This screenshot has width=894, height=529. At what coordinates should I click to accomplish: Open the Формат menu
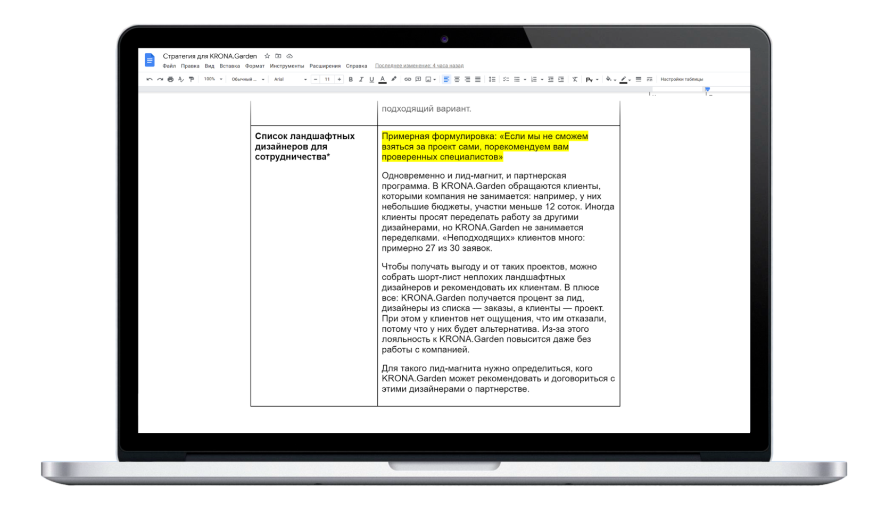pos(254,66)
